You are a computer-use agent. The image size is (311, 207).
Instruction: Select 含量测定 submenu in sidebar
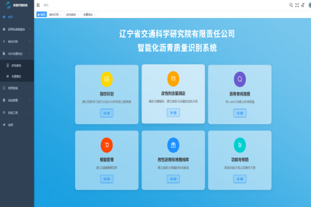(17, 76)
